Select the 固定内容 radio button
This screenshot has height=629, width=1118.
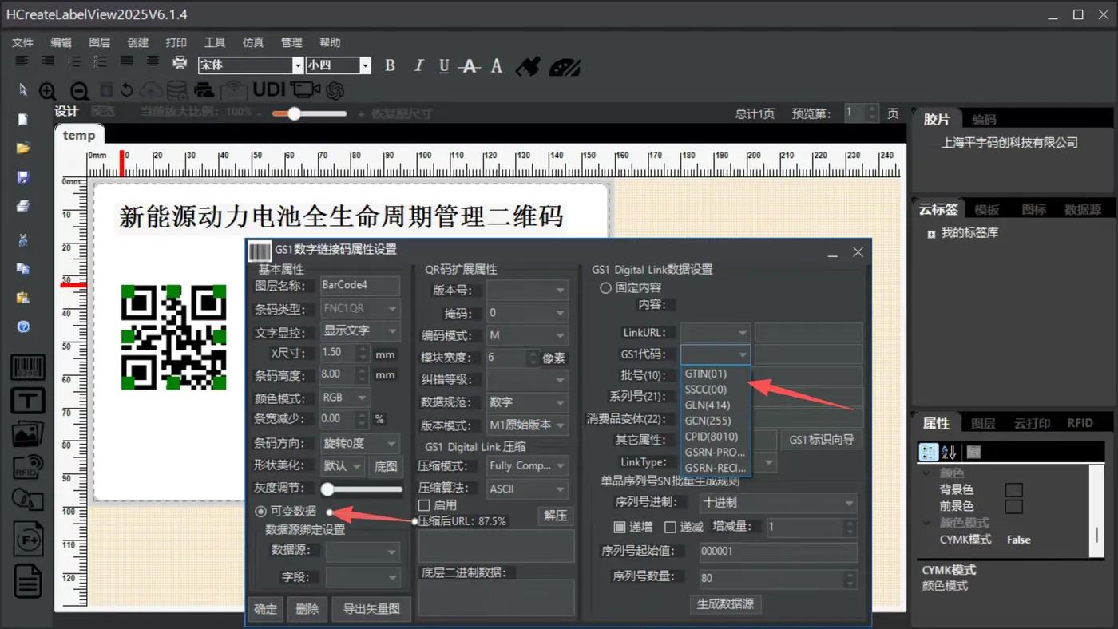pyautogui.click(x=605, y=287)
